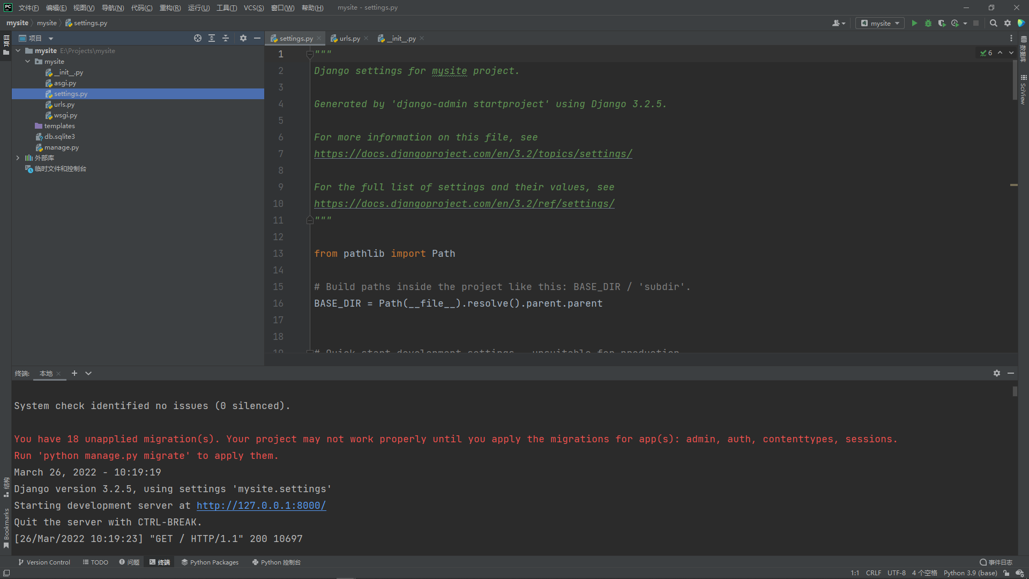The width and height of the screenshot is (1029, 579).
Task: Open project panel options gear
Action: pos(243,38)
